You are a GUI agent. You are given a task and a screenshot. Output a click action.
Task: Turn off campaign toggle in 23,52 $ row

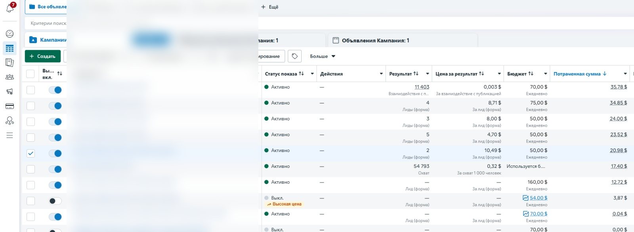[x=55, y=137]
